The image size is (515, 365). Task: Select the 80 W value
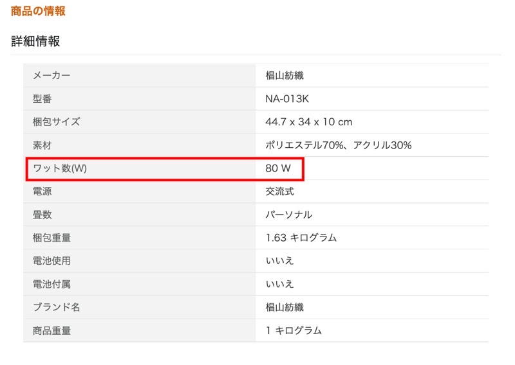tap(278, 168)
